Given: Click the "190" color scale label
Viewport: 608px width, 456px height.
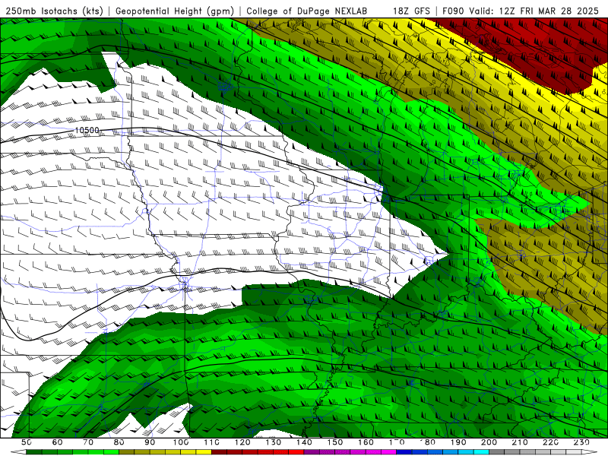Looking at the screenshot, I should (x=458, y=442).
